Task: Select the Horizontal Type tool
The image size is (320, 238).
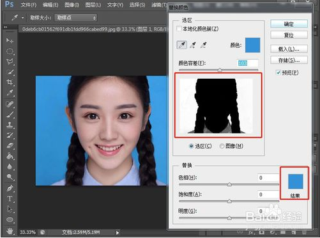Action: [10, 199]
